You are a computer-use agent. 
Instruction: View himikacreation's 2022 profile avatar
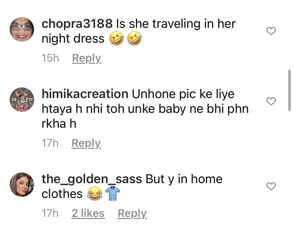pos(22,100)
